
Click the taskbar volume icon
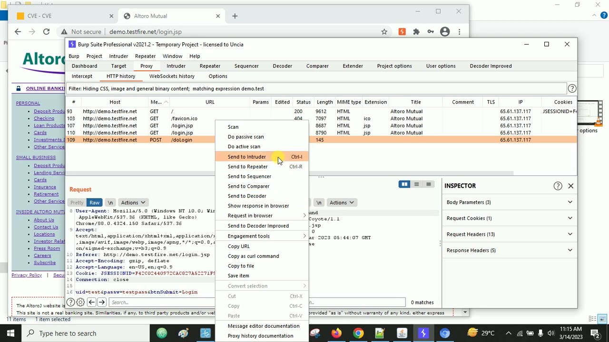[551, 333]
